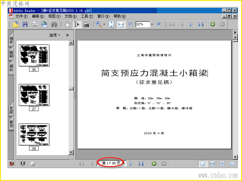Open the 帮助(H) menu
242x181 pixels.
[x=120, y=16]
